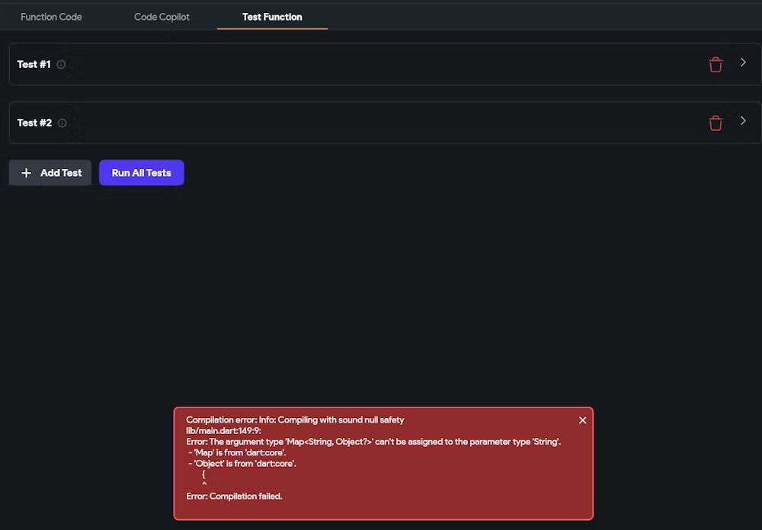Click the info icon beside Test #1

coord(61,65)
